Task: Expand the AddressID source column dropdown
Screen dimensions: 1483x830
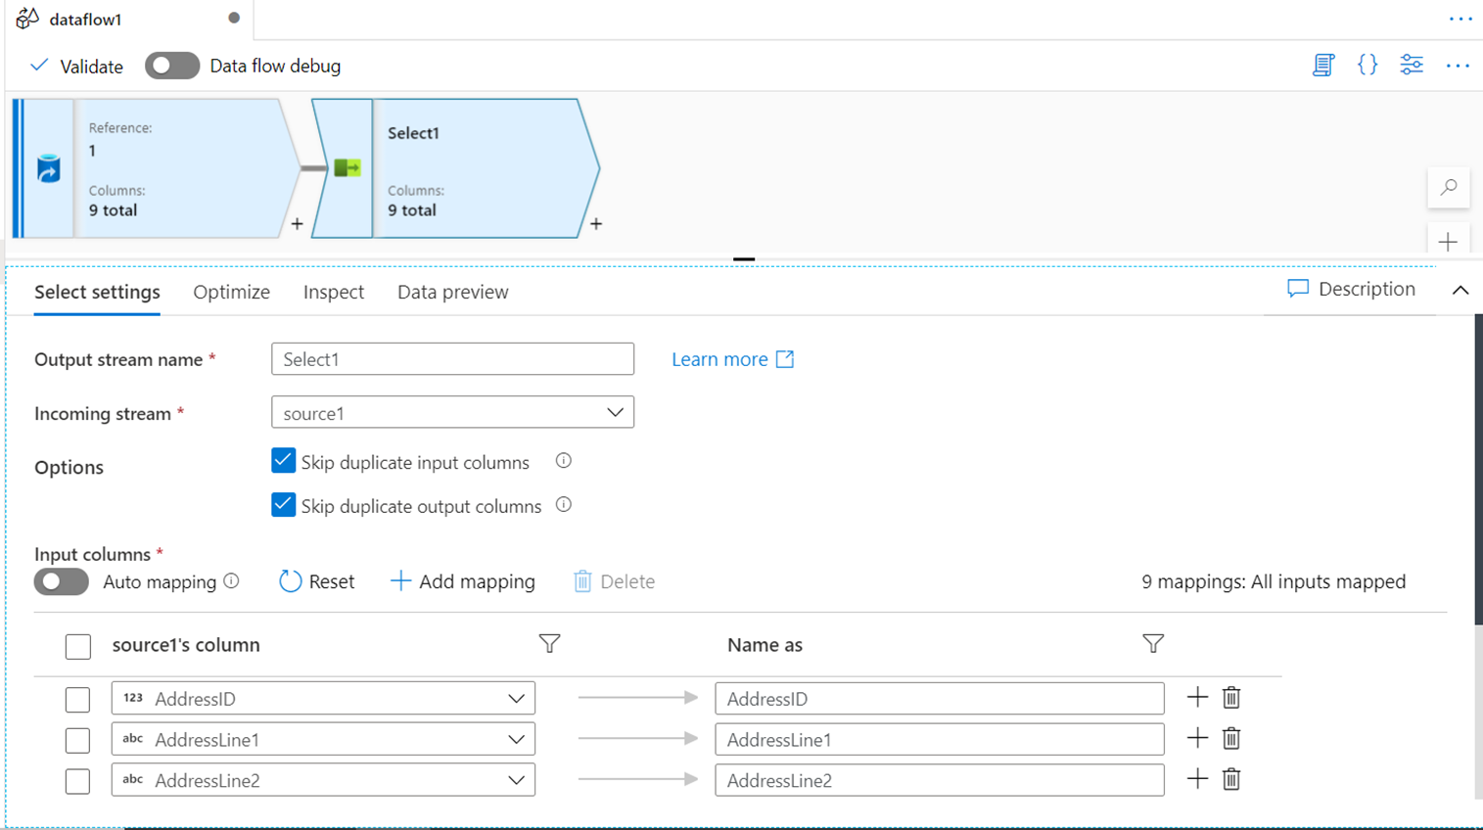Action: point(516,699)
